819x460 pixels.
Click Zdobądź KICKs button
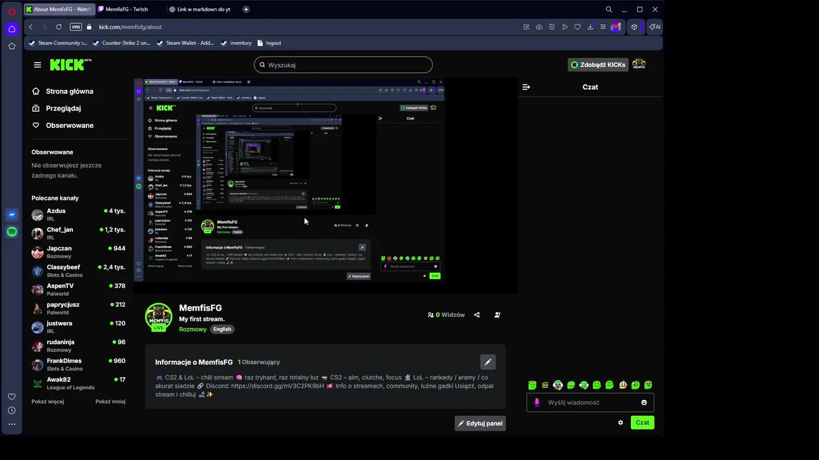(598, 65)
